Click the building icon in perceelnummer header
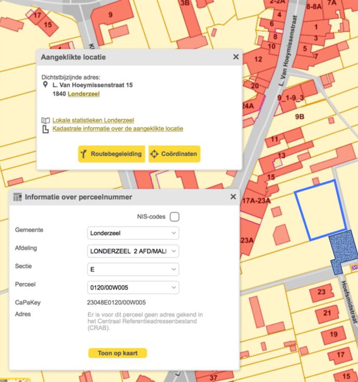The image size is (358, 382). coord(18,197)
